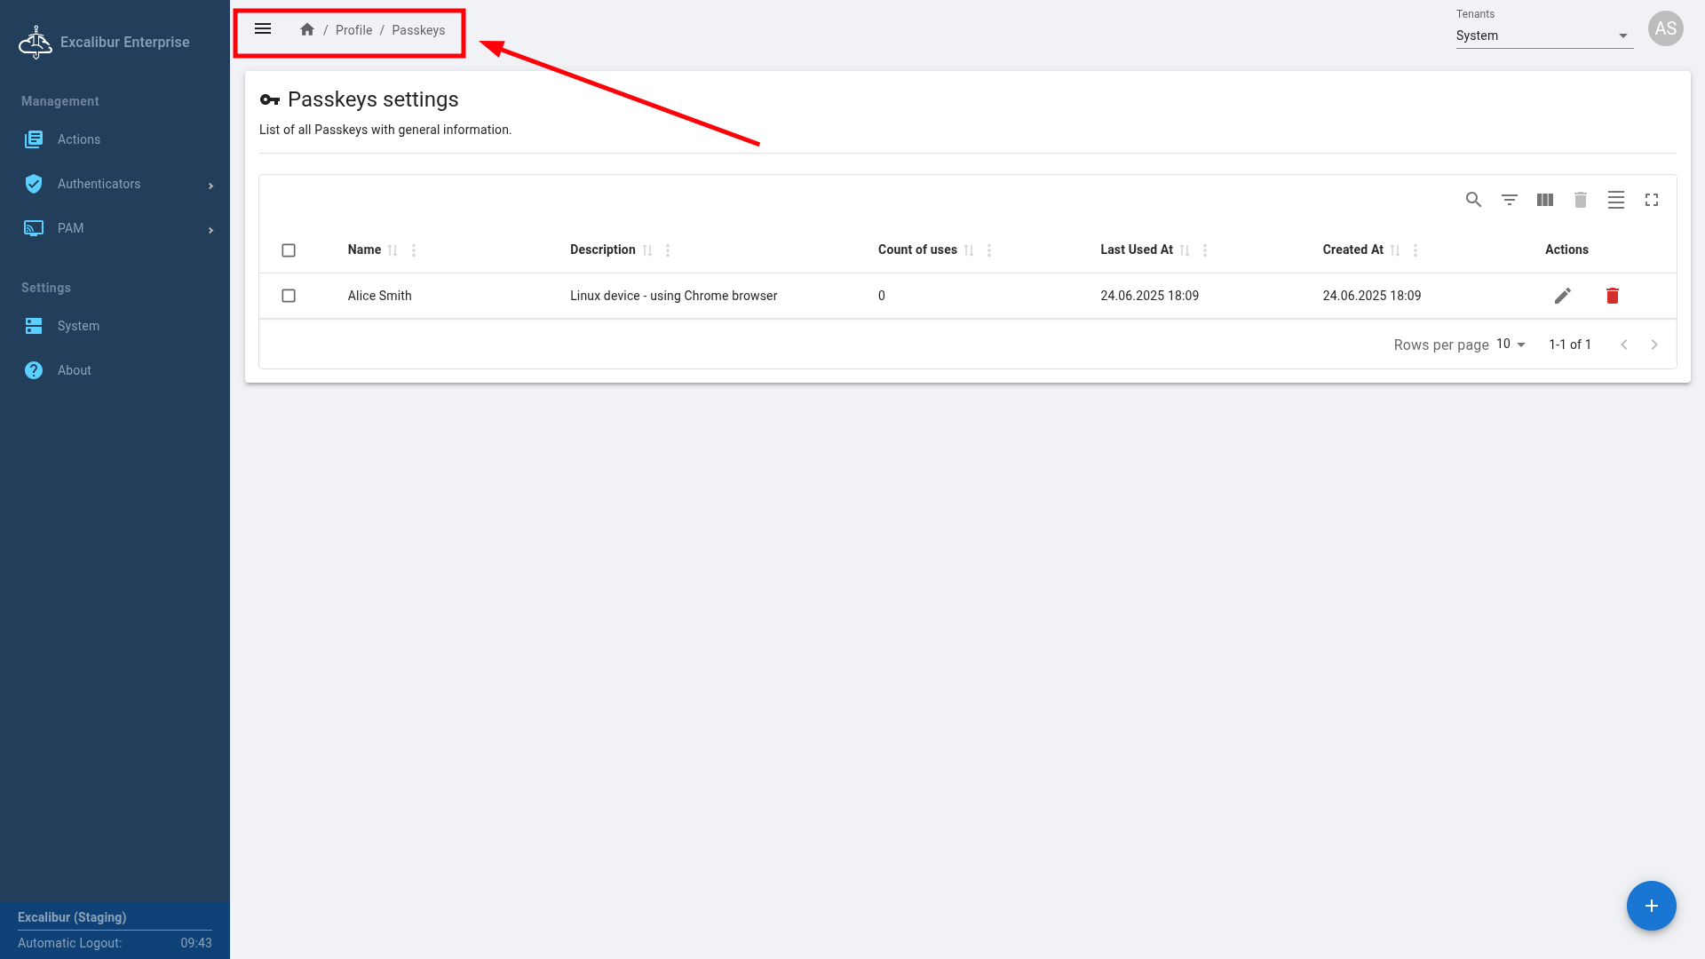Edit the Alice Smith passkey
The image size is (1705, 959).
pos(1562,296)
